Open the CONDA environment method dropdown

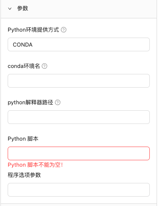pos(79,44)
